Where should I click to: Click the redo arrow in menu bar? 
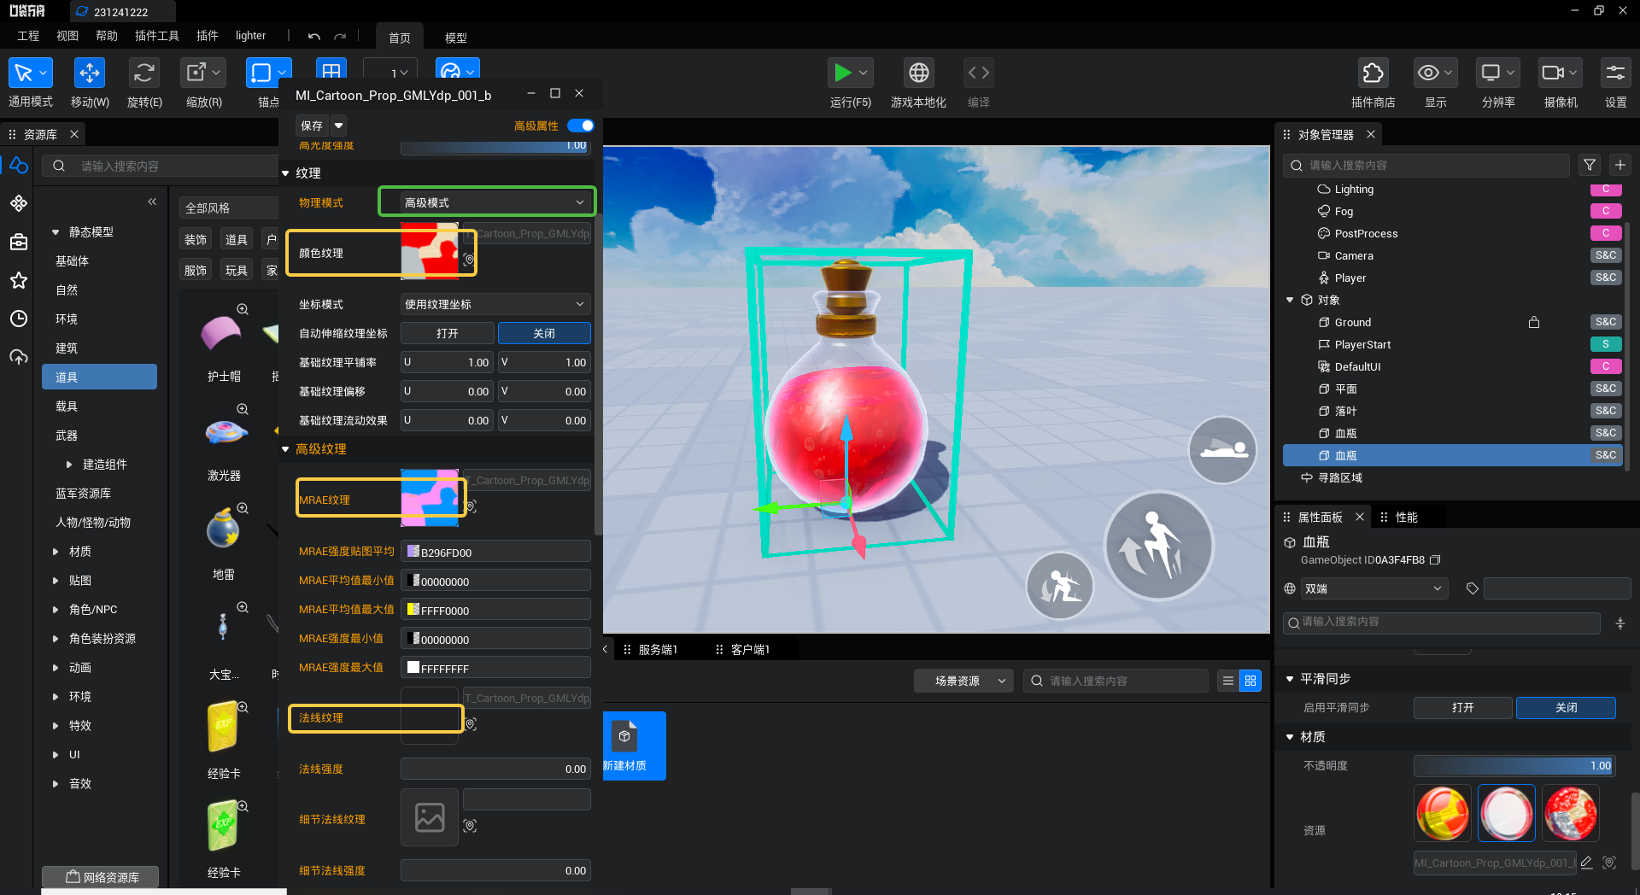pyautogui.click(x=340, y=37)
